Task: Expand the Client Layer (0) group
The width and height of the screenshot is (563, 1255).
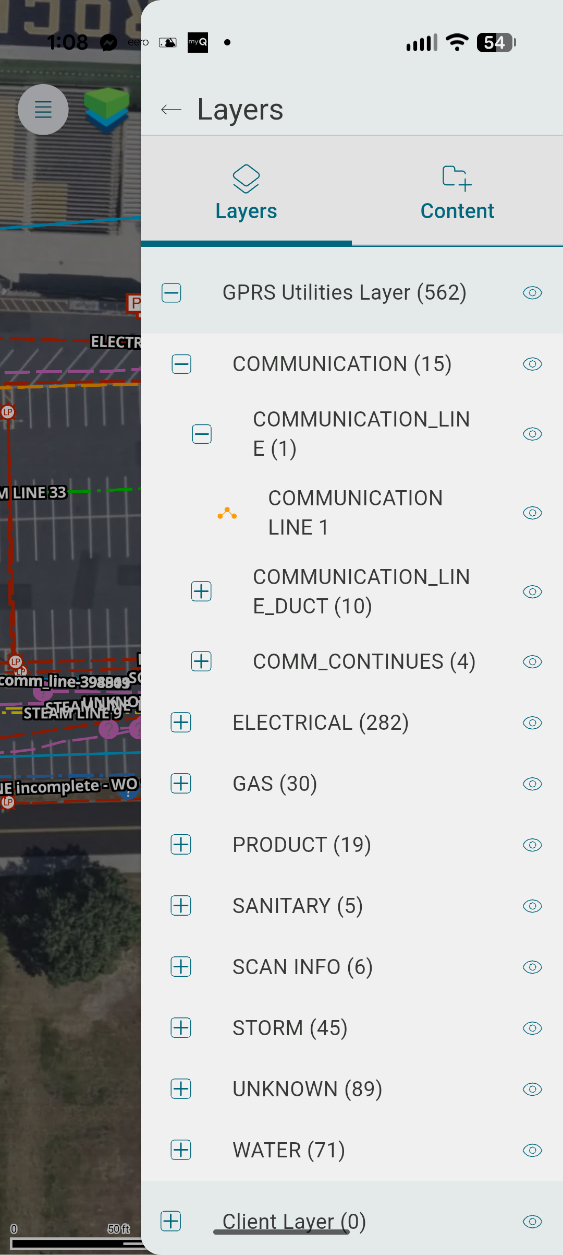Action: pyautogui.click(x=171, y=1222)
